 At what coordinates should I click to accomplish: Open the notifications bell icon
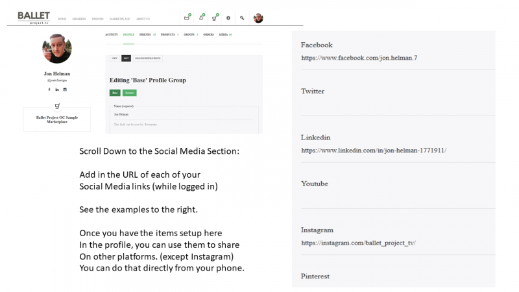(x=201, y=18)
